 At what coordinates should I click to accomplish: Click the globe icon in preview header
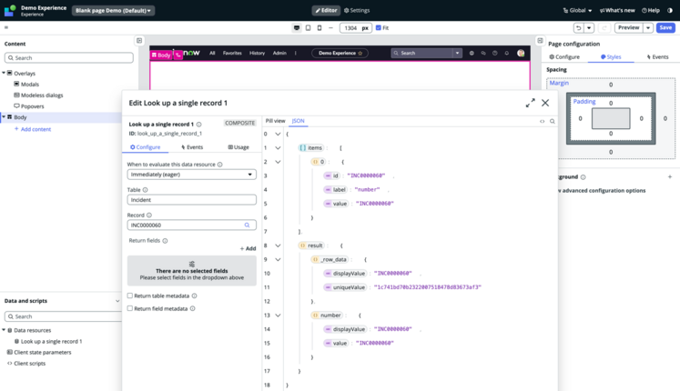tap(472, 53)
